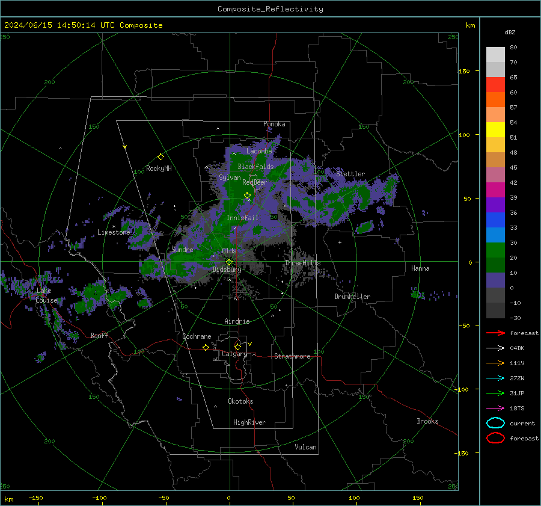Click the Calgary city label
The image size is (541, 506).
pyautogui.click(x=234, y=354)
